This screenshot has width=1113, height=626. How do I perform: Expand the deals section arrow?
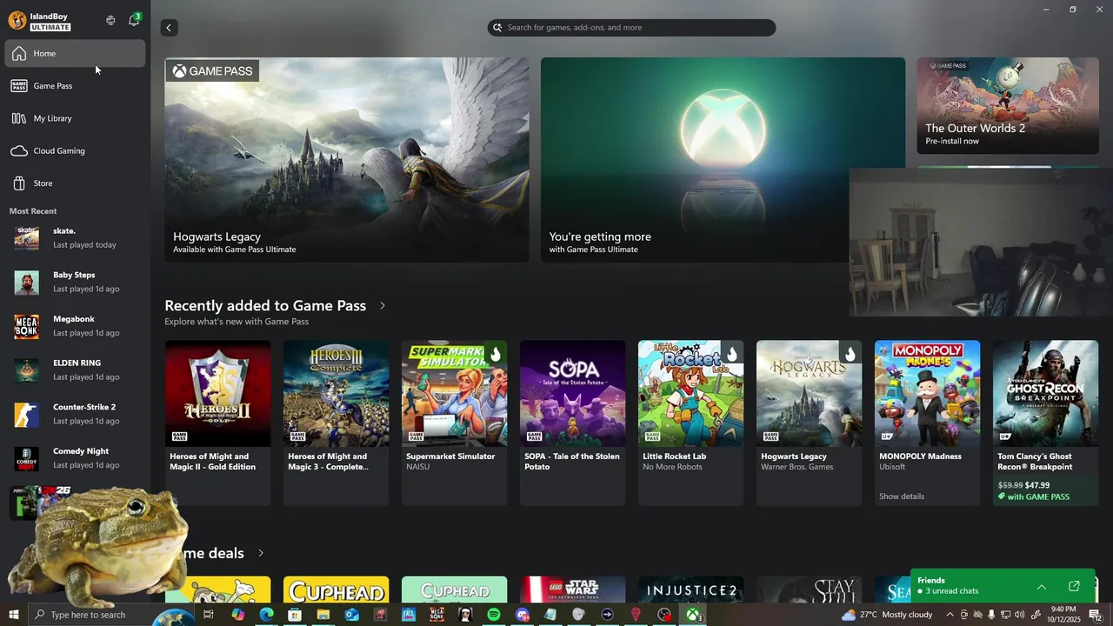pyautogui.click(x=261, y=553)
